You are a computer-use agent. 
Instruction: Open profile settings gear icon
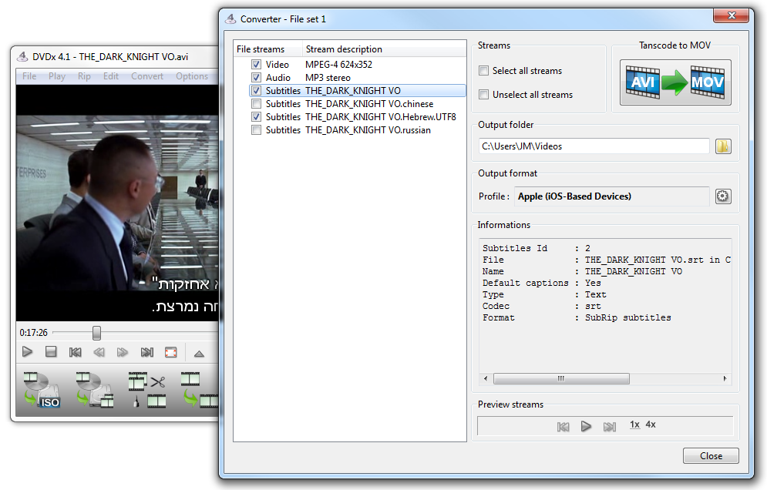pos(723,196)
